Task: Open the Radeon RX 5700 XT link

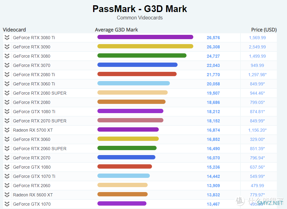Action: tap(33, 130)
